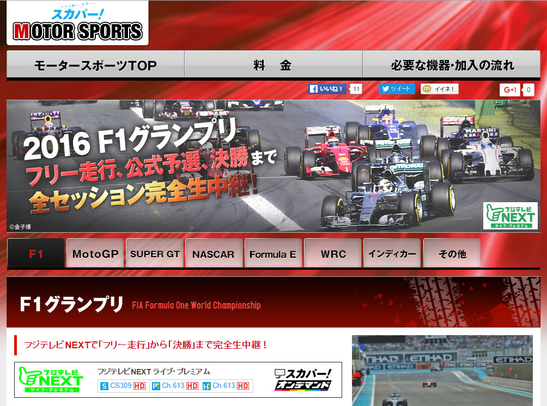Click the ©金子博 photo credit
This screenshot has height=406, width=547.
(x=20, y=227)
